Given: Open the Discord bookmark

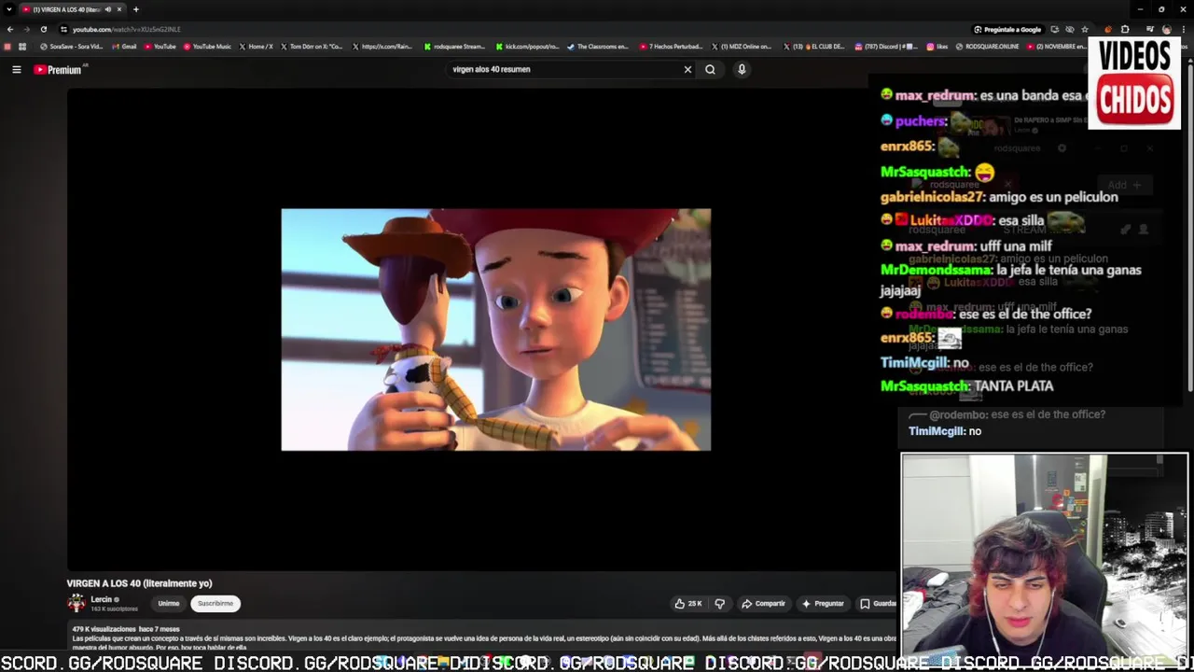Looking at the screenshot, I should coord(885,47).
